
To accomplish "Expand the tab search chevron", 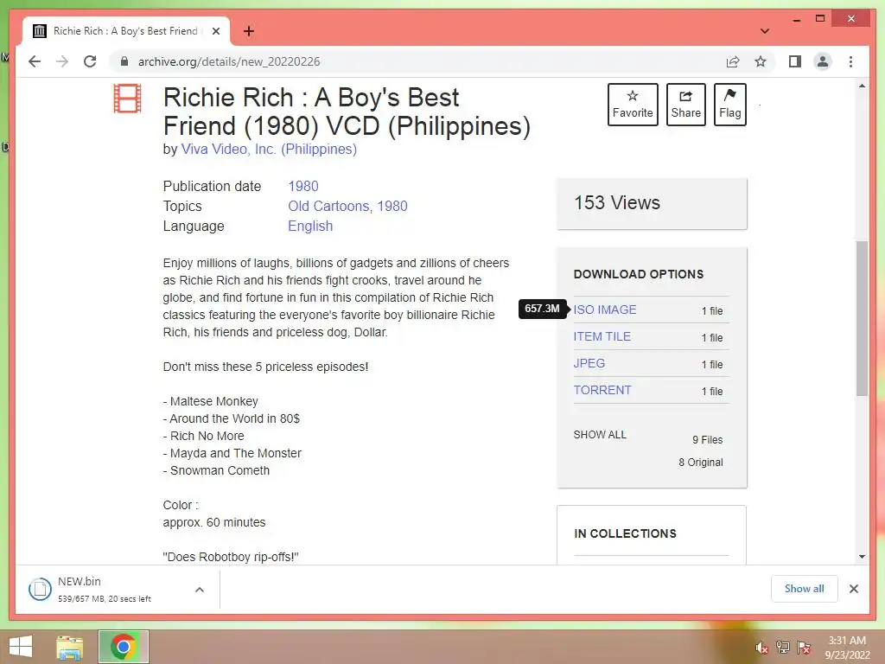I will point(764,31).
